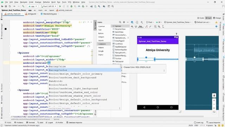This screenshot has width=225, height=127.
Task: Click the Save All icon in toolbar
Action: pos(6,6)
